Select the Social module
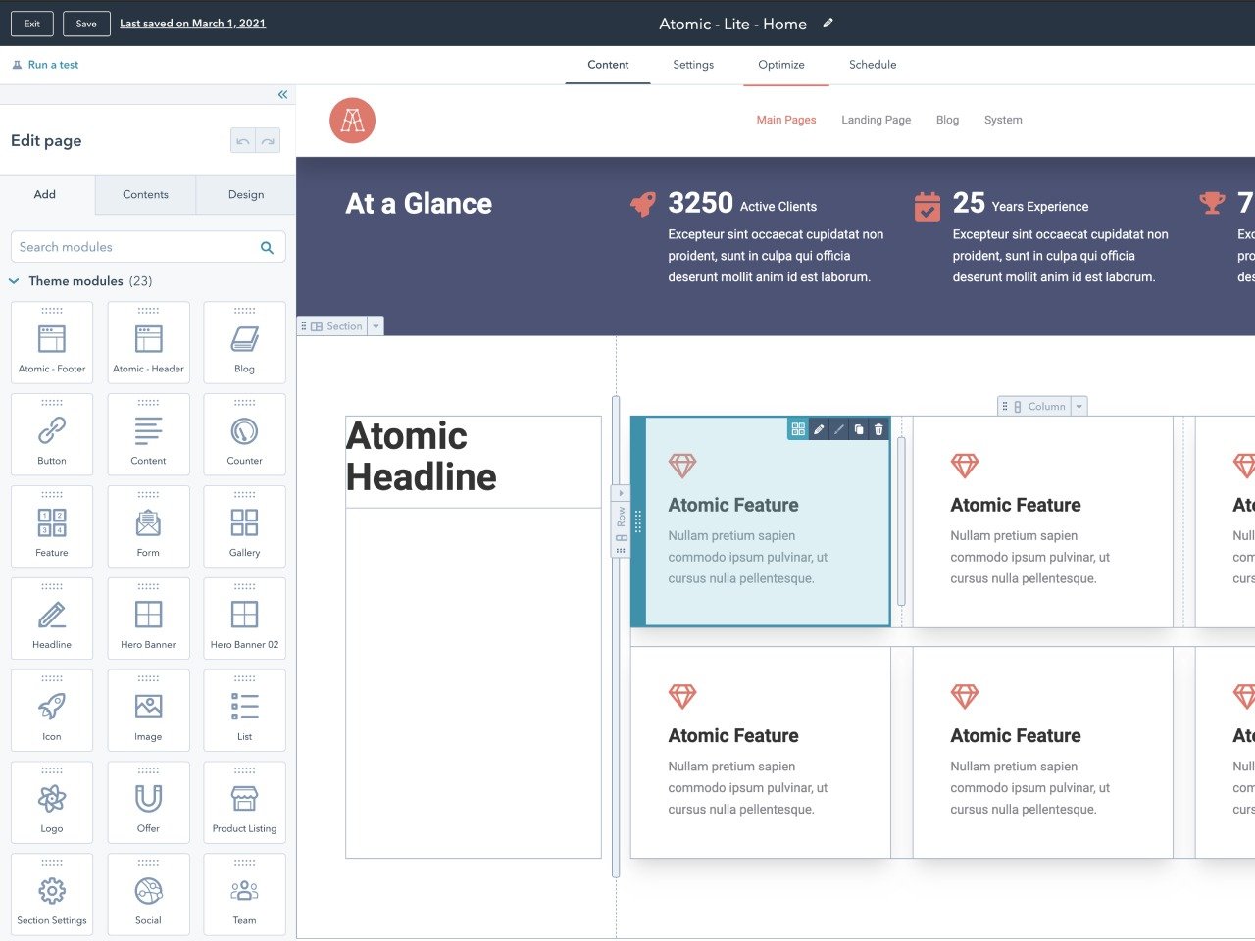The image size is (1255, 941). tap(148, 894)
